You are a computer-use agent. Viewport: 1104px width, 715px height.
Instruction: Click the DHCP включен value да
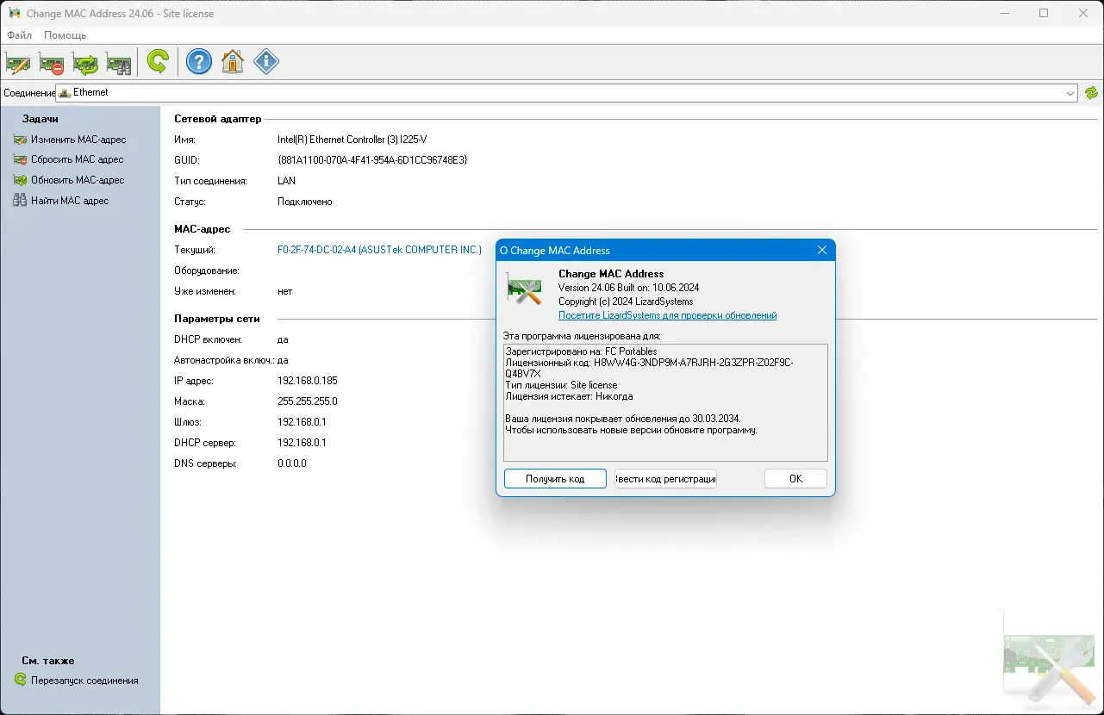(283, 339)
